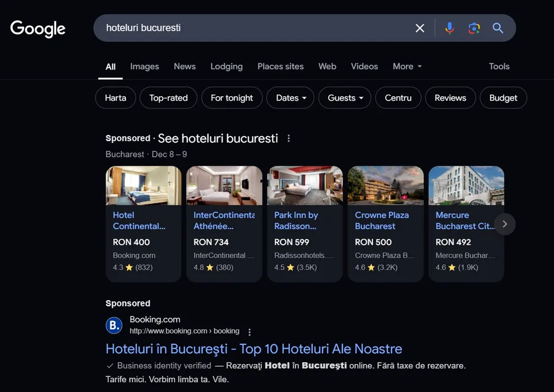The width and height of the screenshot is (554, 392).
Task: Select the Videos tab
Action: point(364,66)
